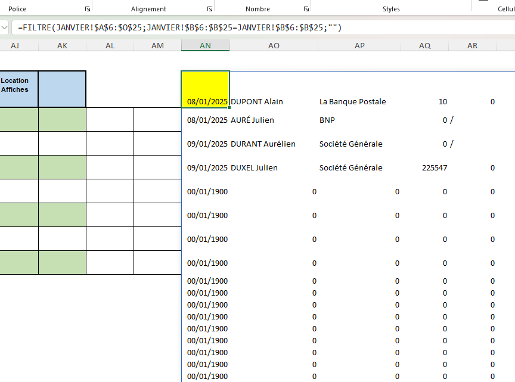Open the Alignement dialog launcher
Screen dimensions: 515x382
tap(210, 9)
